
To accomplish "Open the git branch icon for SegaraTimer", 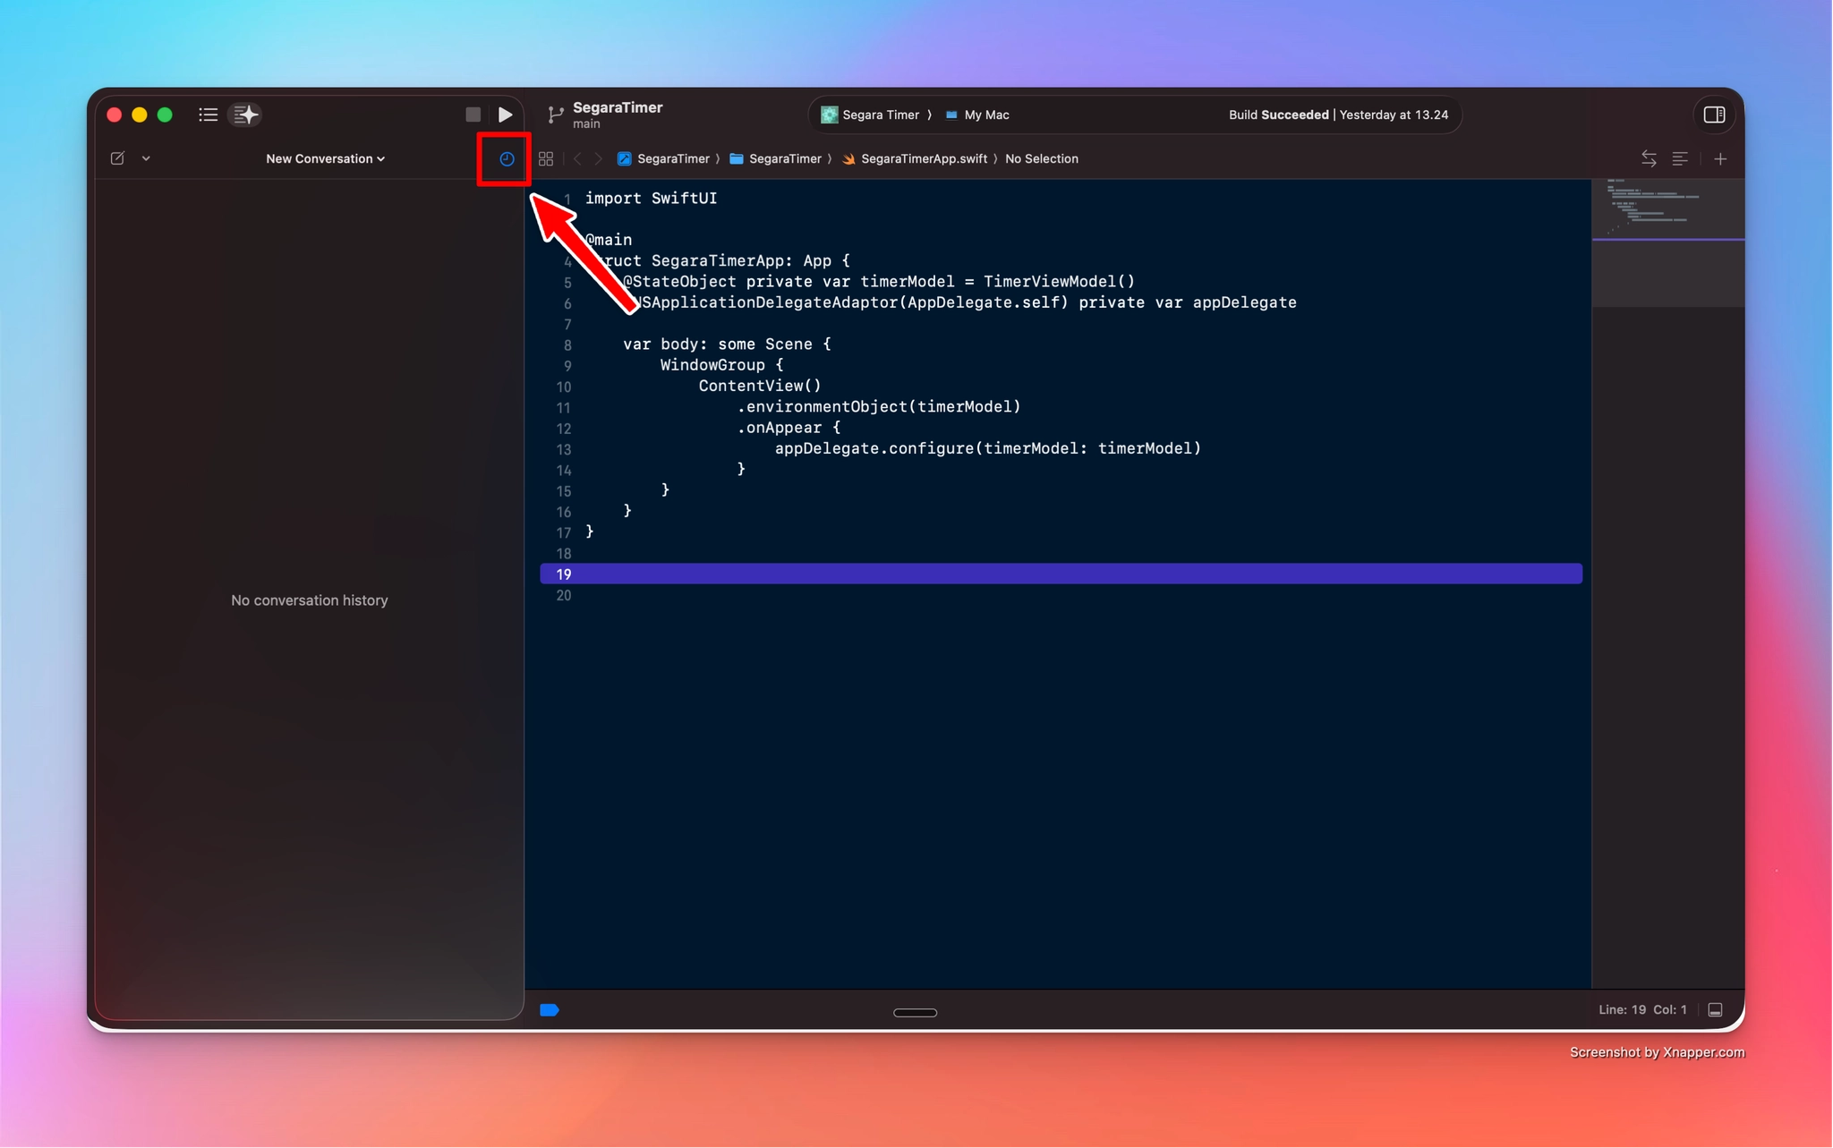I will click(x=556, y=115).
